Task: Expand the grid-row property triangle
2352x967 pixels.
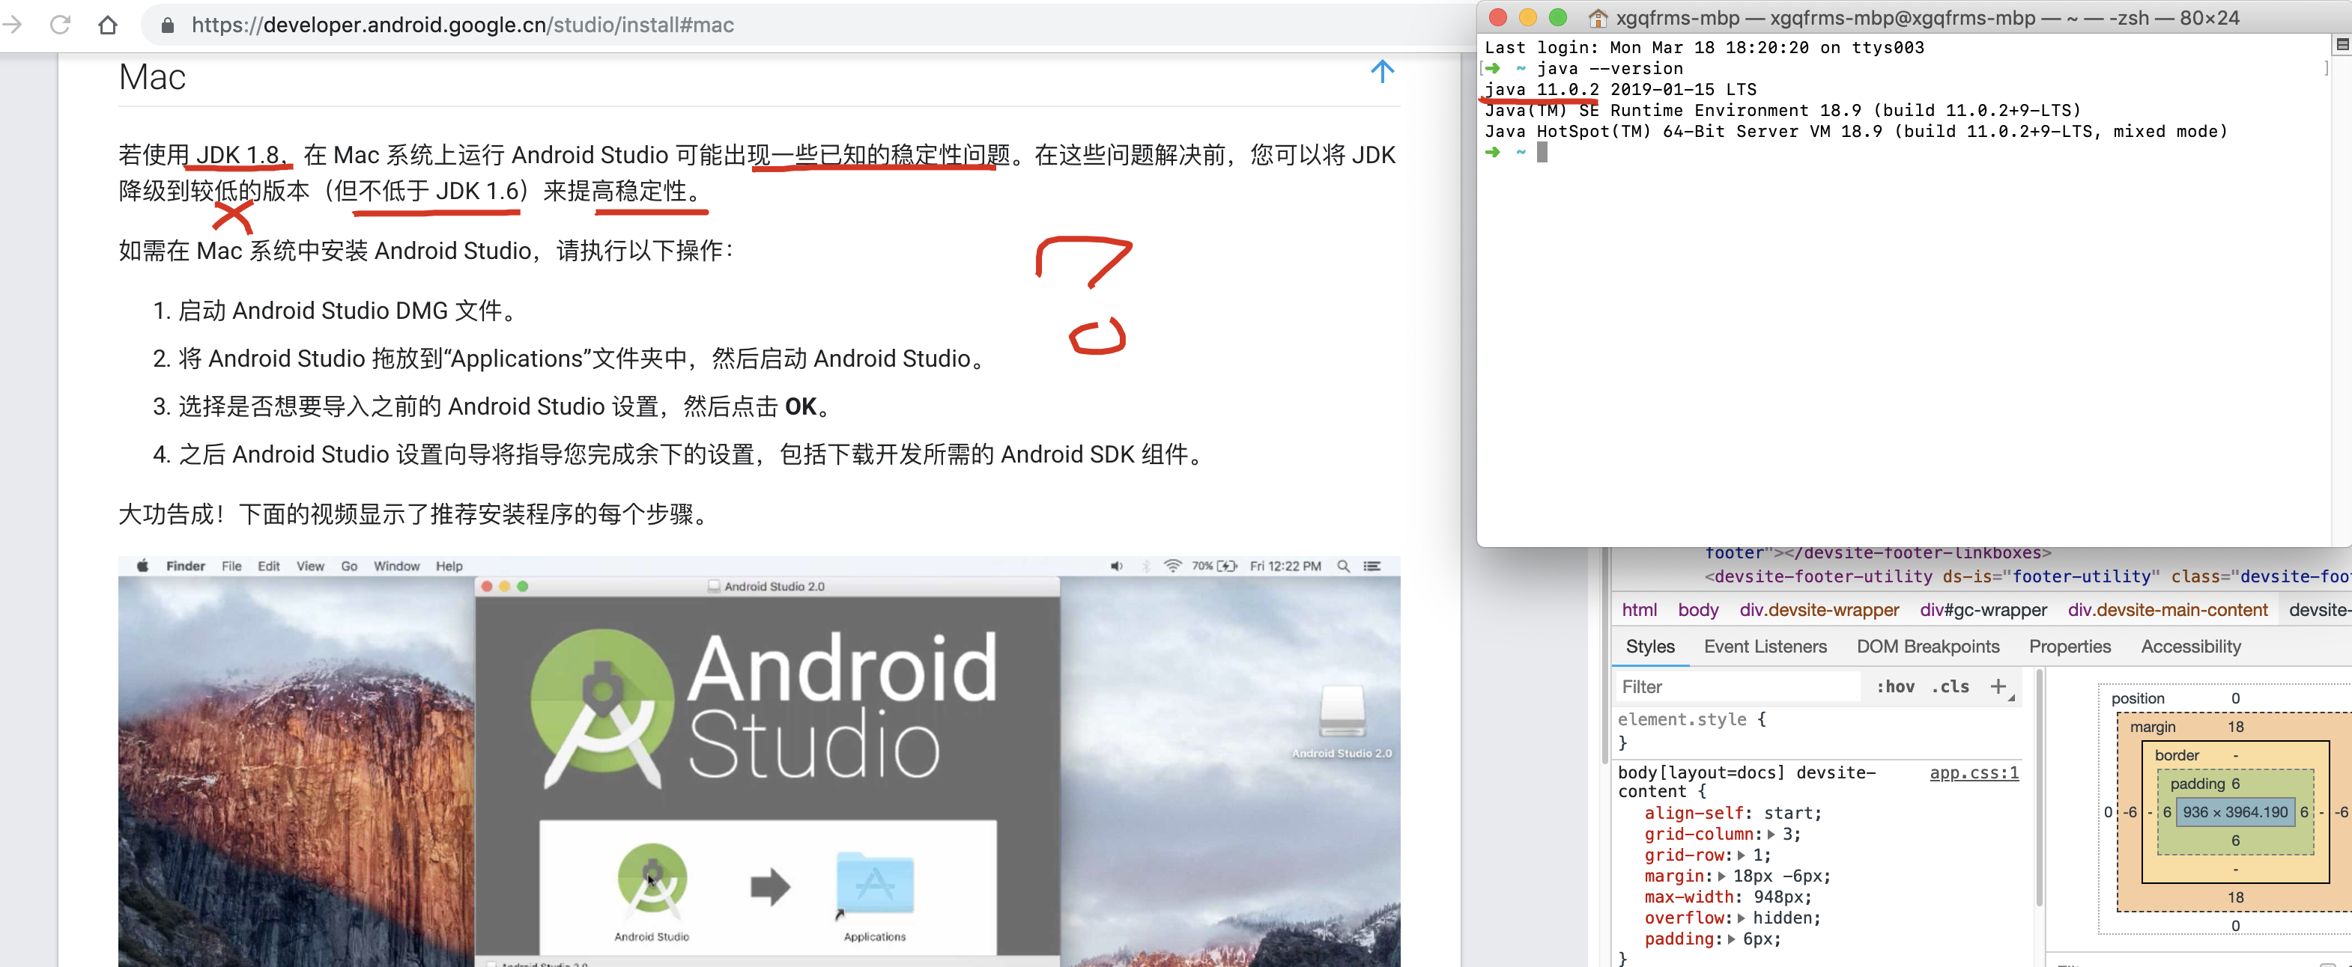Action: click(x=1740, y=855)
